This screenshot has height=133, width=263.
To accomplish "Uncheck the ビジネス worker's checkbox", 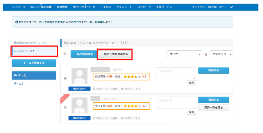I will 65,78.
